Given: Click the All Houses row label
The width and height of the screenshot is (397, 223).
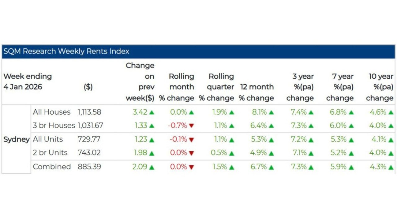Looking at the screenshot, I should pos(51,112).
